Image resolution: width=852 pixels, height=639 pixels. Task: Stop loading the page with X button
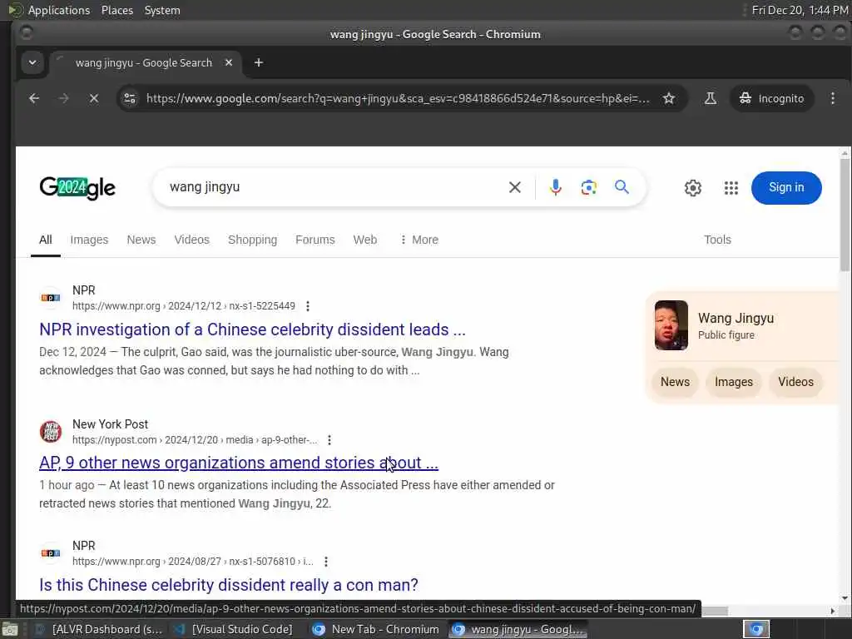(x=94, y=98)
